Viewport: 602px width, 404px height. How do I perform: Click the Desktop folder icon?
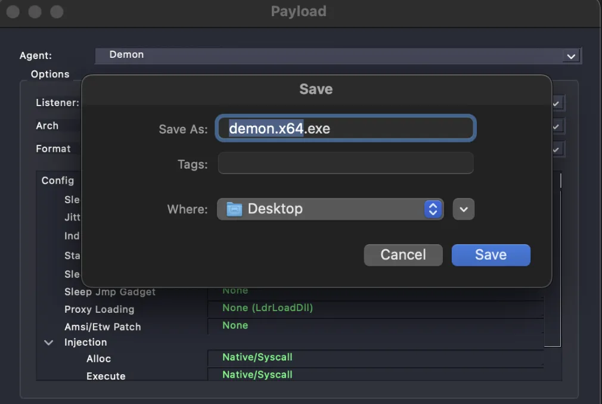234,209
